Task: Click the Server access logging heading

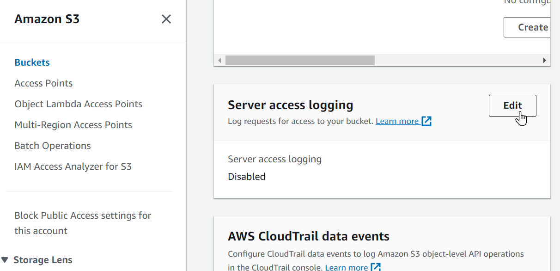Action: tap(291, 105)
